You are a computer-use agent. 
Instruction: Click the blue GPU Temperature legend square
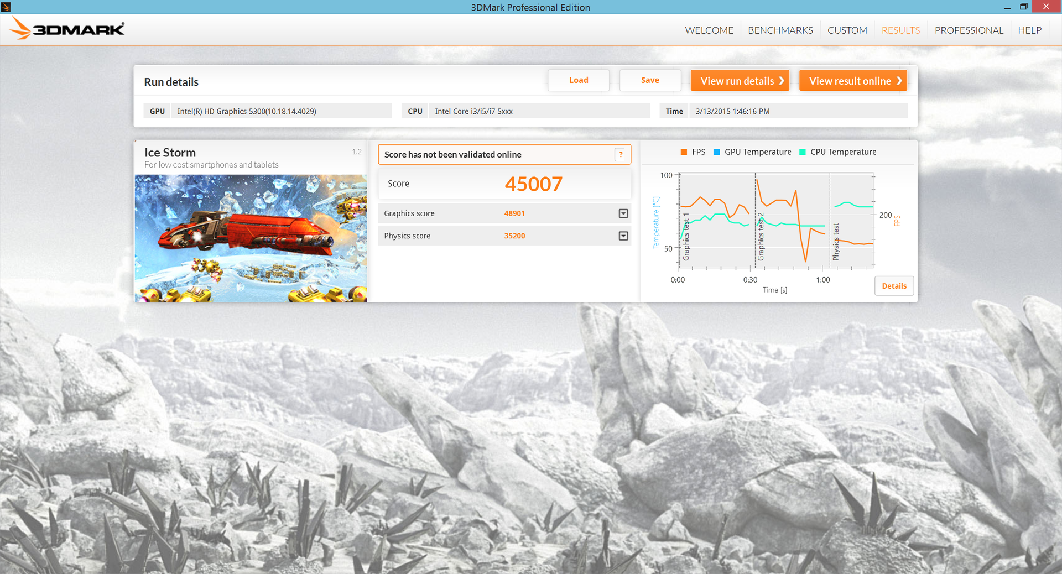point(716,152)
